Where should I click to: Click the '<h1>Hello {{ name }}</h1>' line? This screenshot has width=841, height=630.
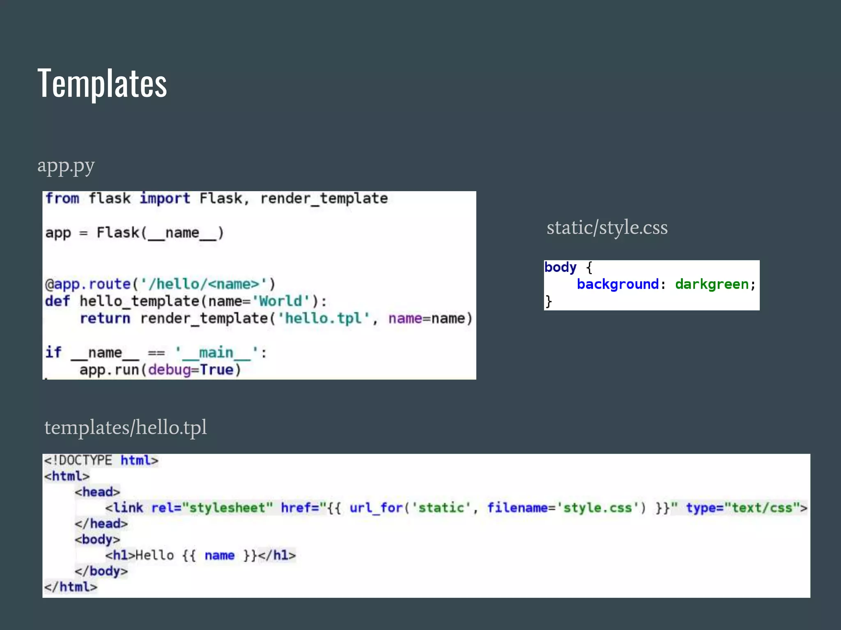point(200,555)
